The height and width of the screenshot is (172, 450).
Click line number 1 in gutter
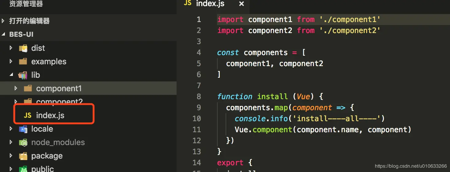tap(199, 20)
